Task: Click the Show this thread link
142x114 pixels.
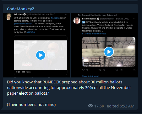Action: point(90,76)
